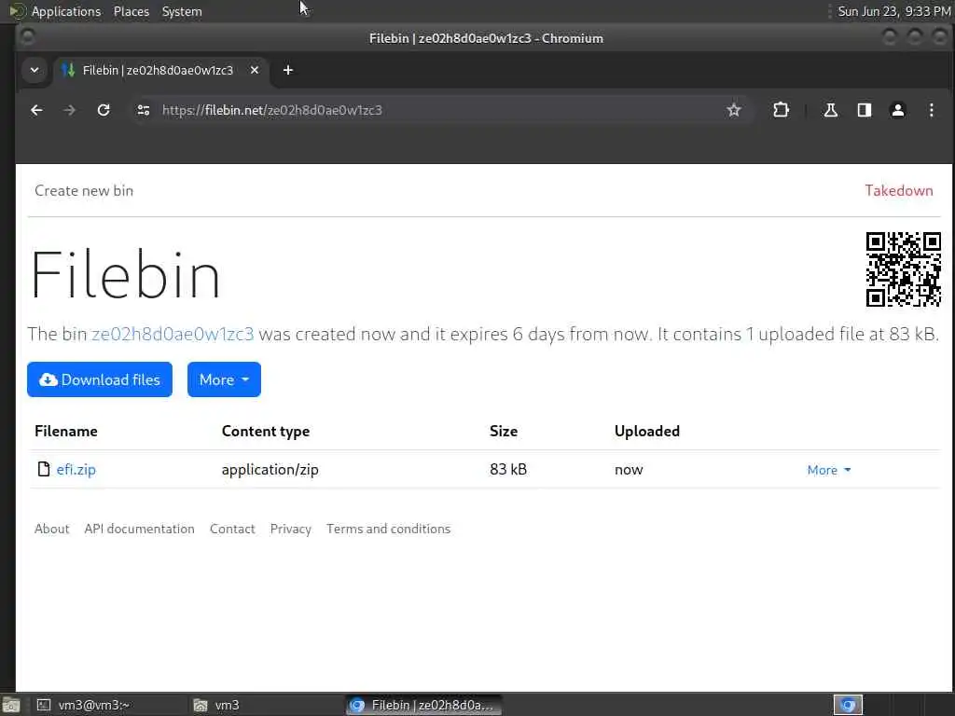View site information icon in address bar
The height and width of the screenshot is (716, 955).
click(143, 110)
